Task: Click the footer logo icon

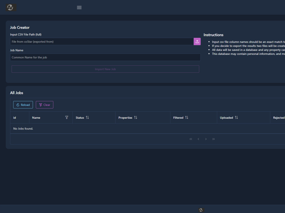Action: 201,210
